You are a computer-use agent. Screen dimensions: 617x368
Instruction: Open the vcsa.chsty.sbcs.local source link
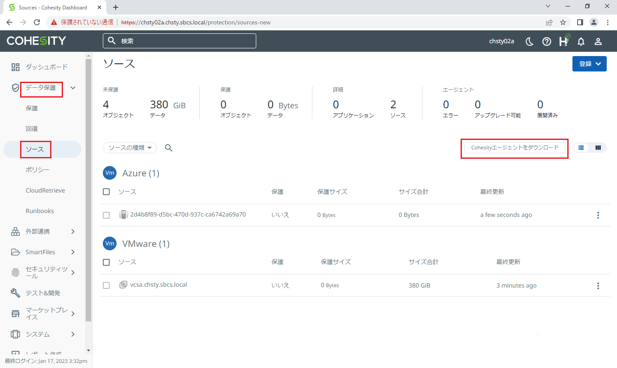[x=159, y=285]
